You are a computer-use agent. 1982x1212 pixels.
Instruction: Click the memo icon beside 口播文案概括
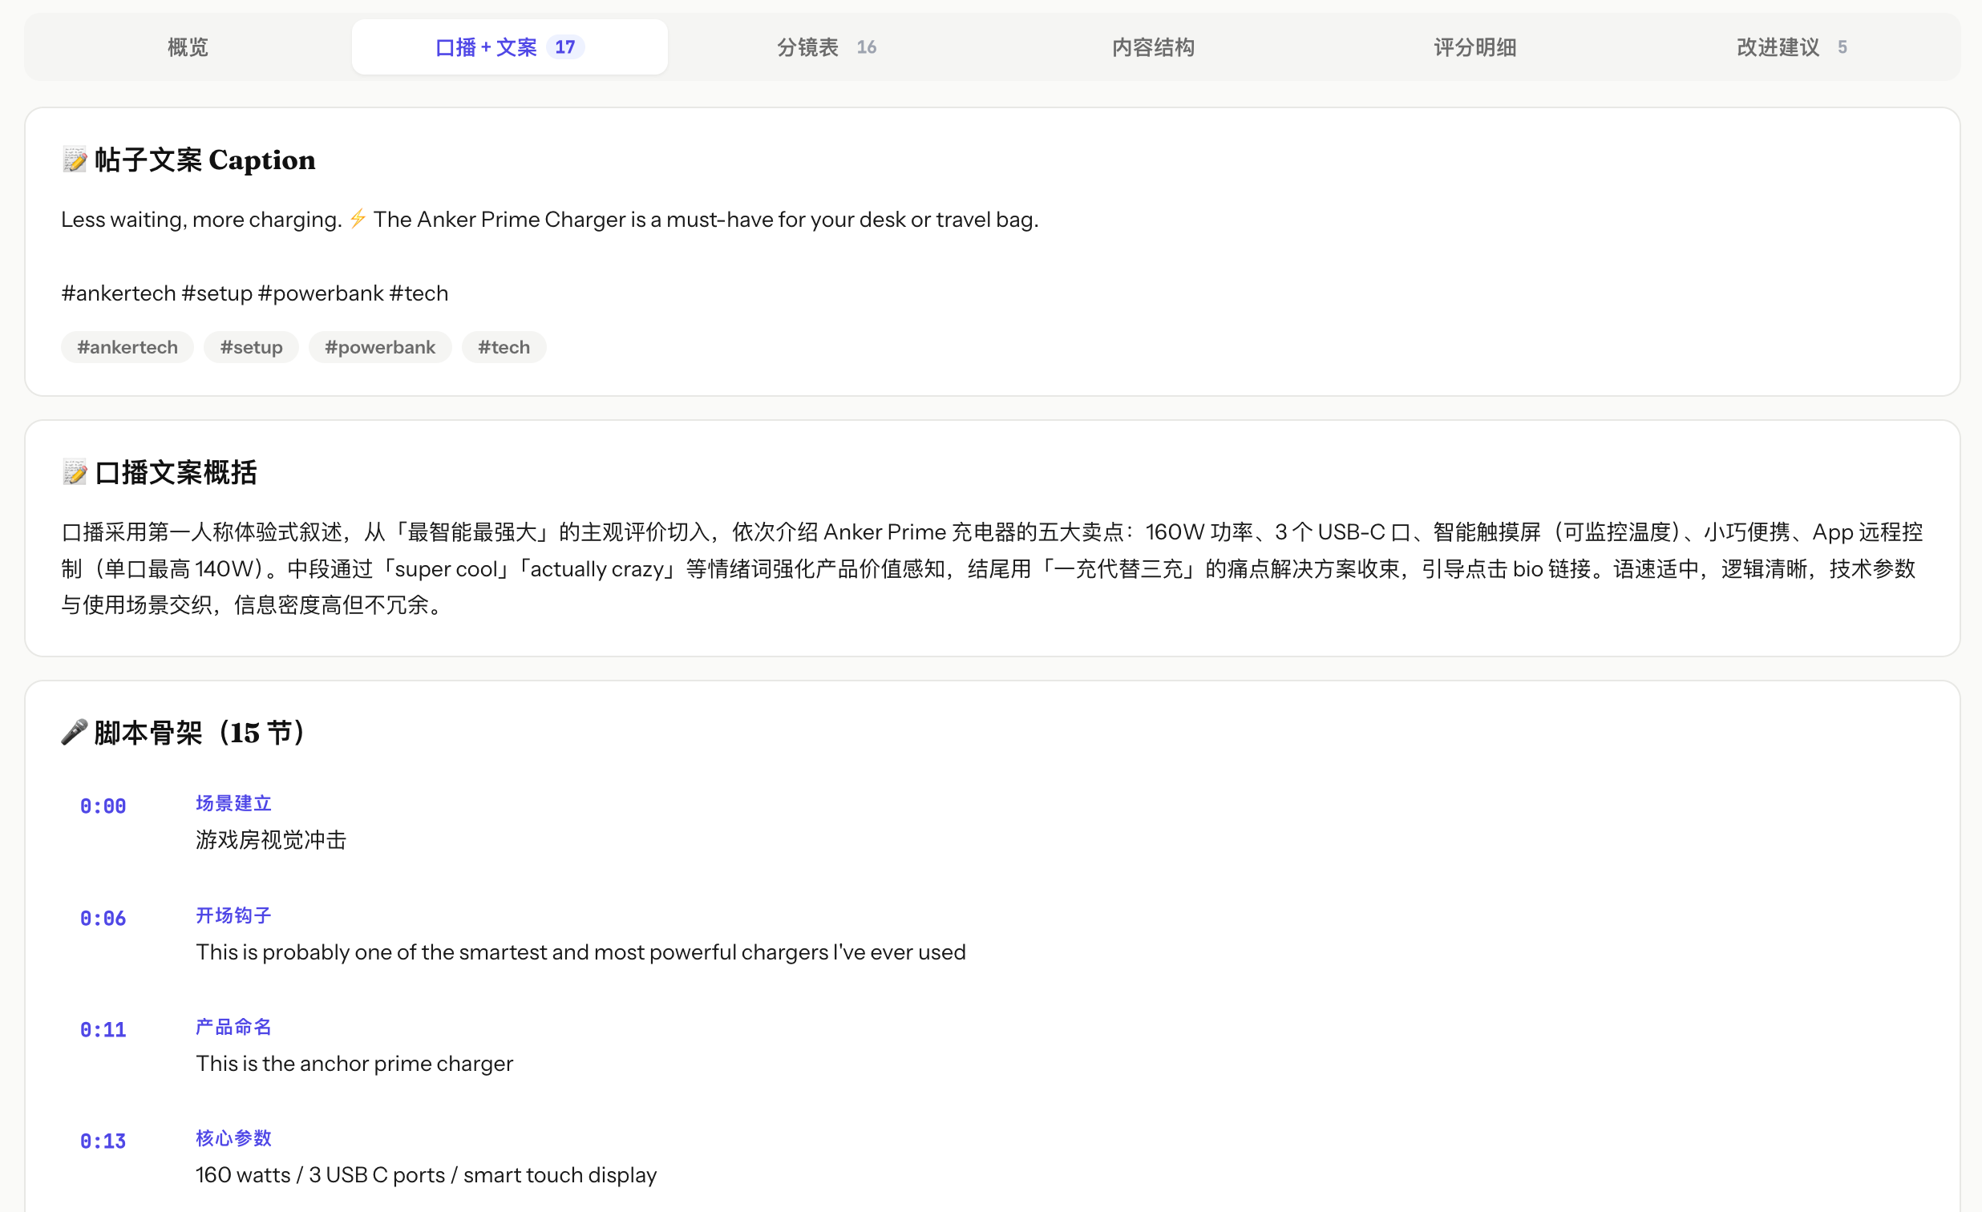[75, 473]
